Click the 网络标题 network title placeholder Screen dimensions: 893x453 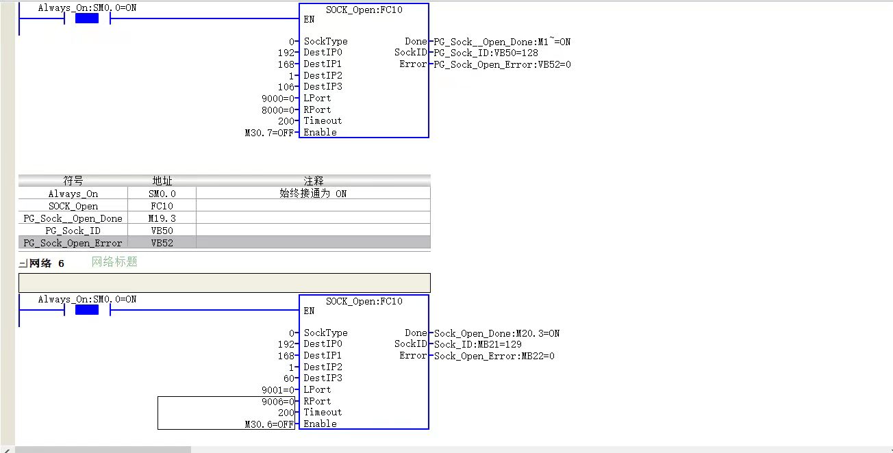114,262
